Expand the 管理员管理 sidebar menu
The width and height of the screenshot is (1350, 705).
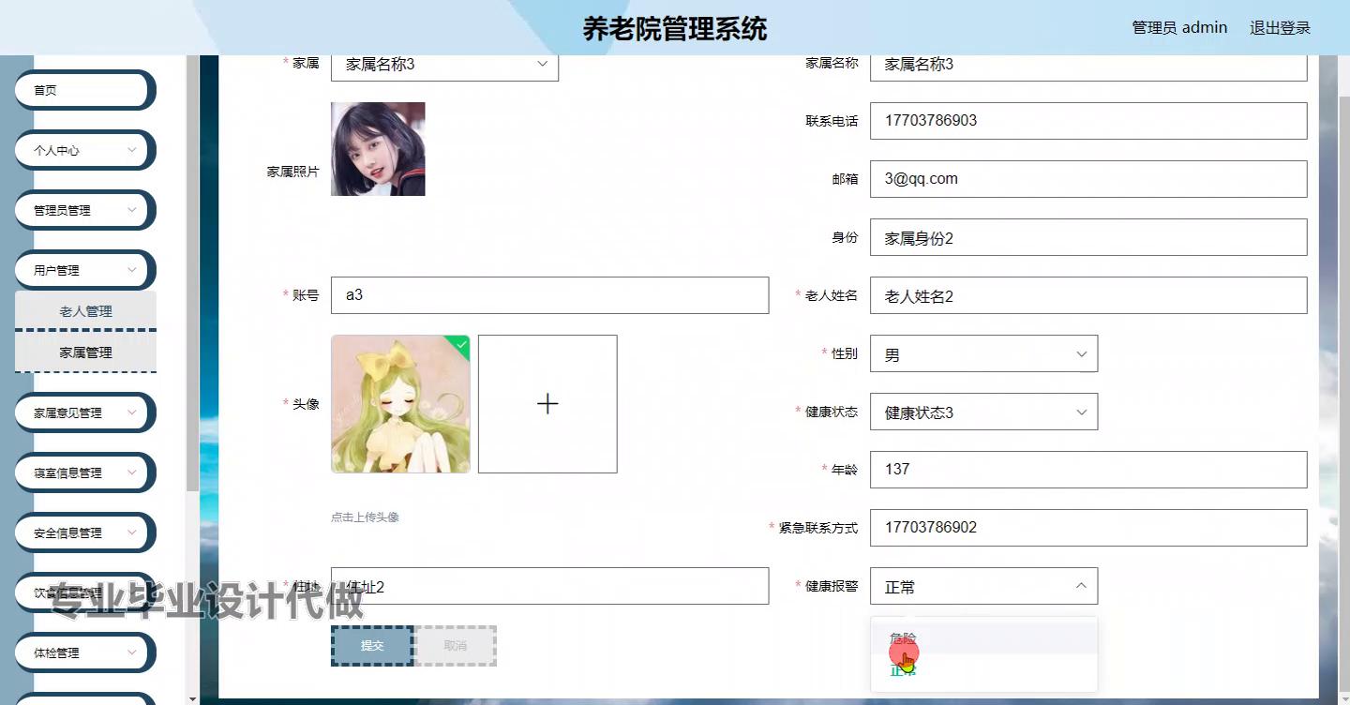tap(84, 210)
